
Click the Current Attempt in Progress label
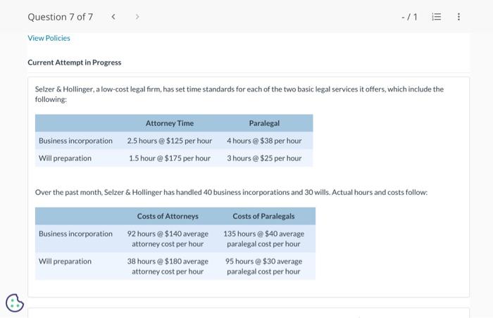click(x=75, y=63)
